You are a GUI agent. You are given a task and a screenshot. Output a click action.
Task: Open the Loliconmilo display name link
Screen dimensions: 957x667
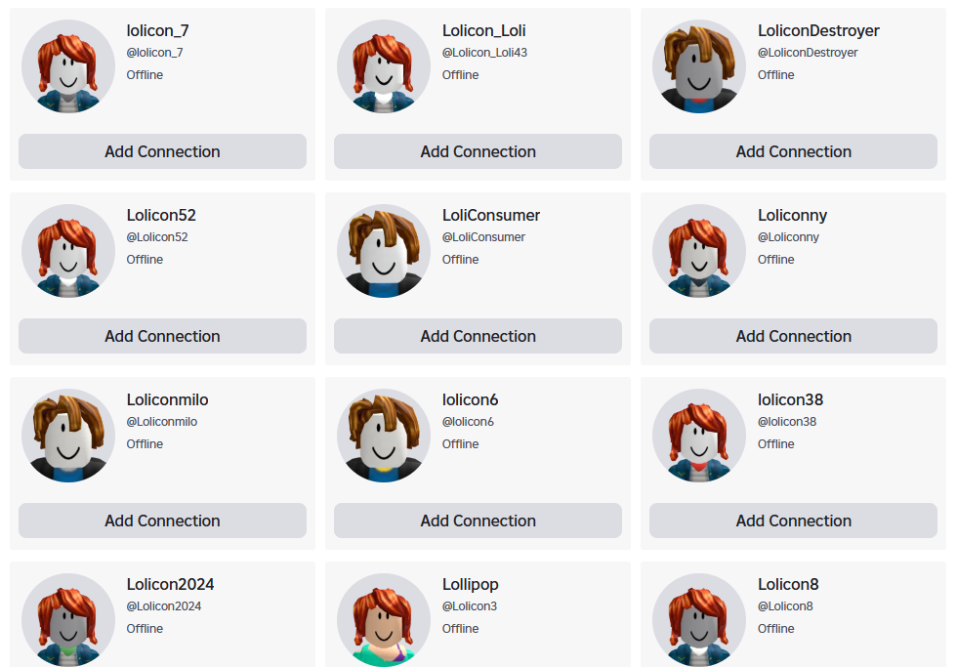click(x=167, y=399)
